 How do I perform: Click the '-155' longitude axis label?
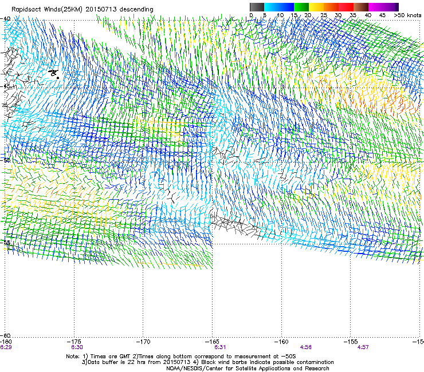pos(351,342)
